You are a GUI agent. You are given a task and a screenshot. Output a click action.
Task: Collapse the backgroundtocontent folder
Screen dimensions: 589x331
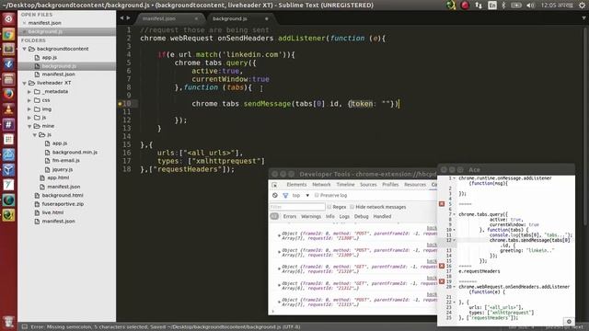click(x=25, y=49)
